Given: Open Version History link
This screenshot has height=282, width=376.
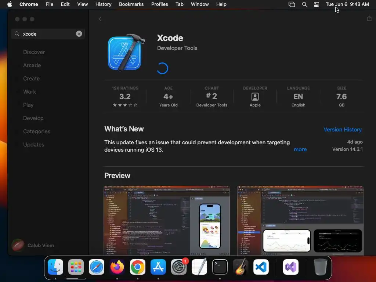Looking at the screenshot, I should pyautogui.click(x=343, y=130).
